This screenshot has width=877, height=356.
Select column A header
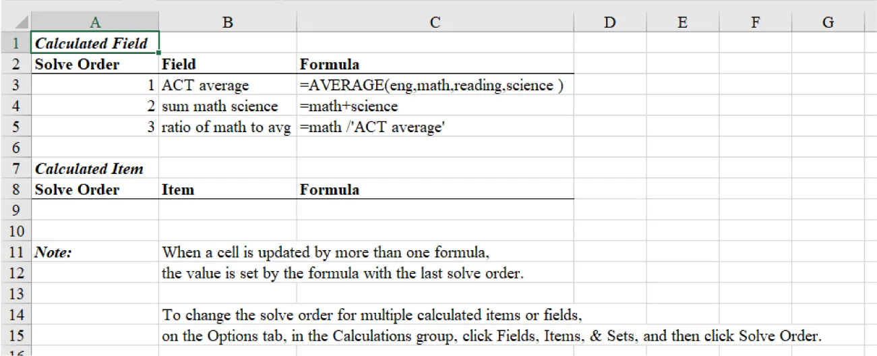pos(95,22)
